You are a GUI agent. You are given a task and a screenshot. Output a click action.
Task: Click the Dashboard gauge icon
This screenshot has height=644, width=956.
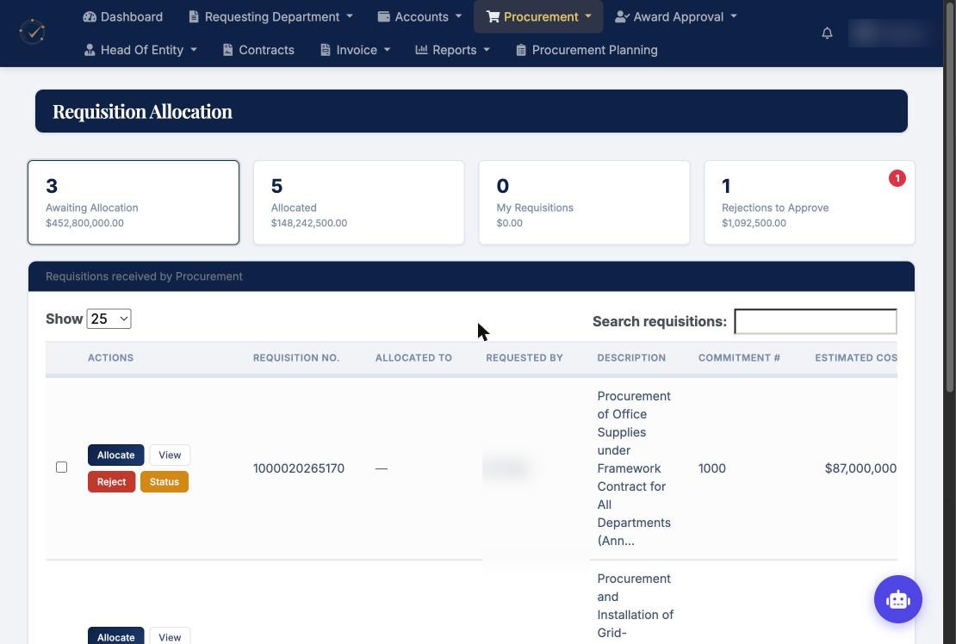point(90,16)
